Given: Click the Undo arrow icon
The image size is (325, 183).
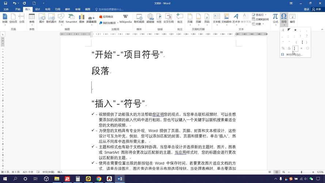Looking at the screenshot, I should 14,3.
